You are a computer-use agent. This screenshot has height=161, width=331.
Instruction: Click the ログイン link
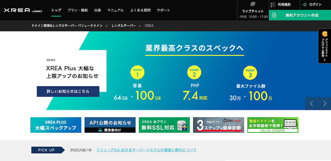316,5
